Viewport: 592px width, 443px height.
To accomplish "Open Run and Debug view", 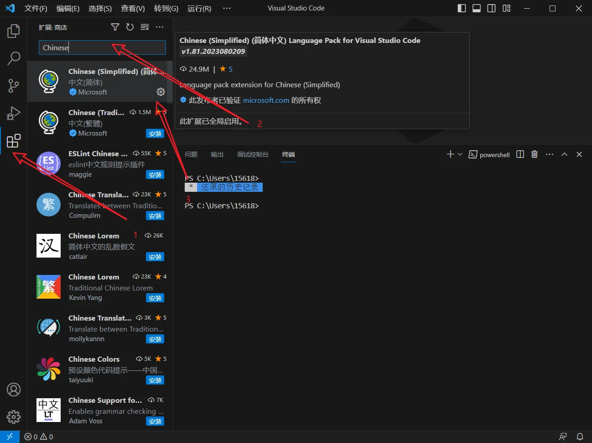I will 14,113.
